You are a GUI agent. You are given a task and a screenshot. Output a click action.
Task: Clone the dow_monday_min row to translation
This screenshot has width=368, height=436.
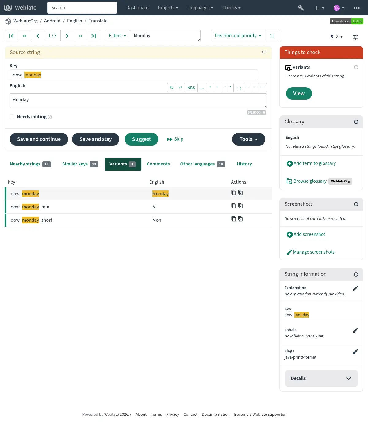(x=240, y=206)
